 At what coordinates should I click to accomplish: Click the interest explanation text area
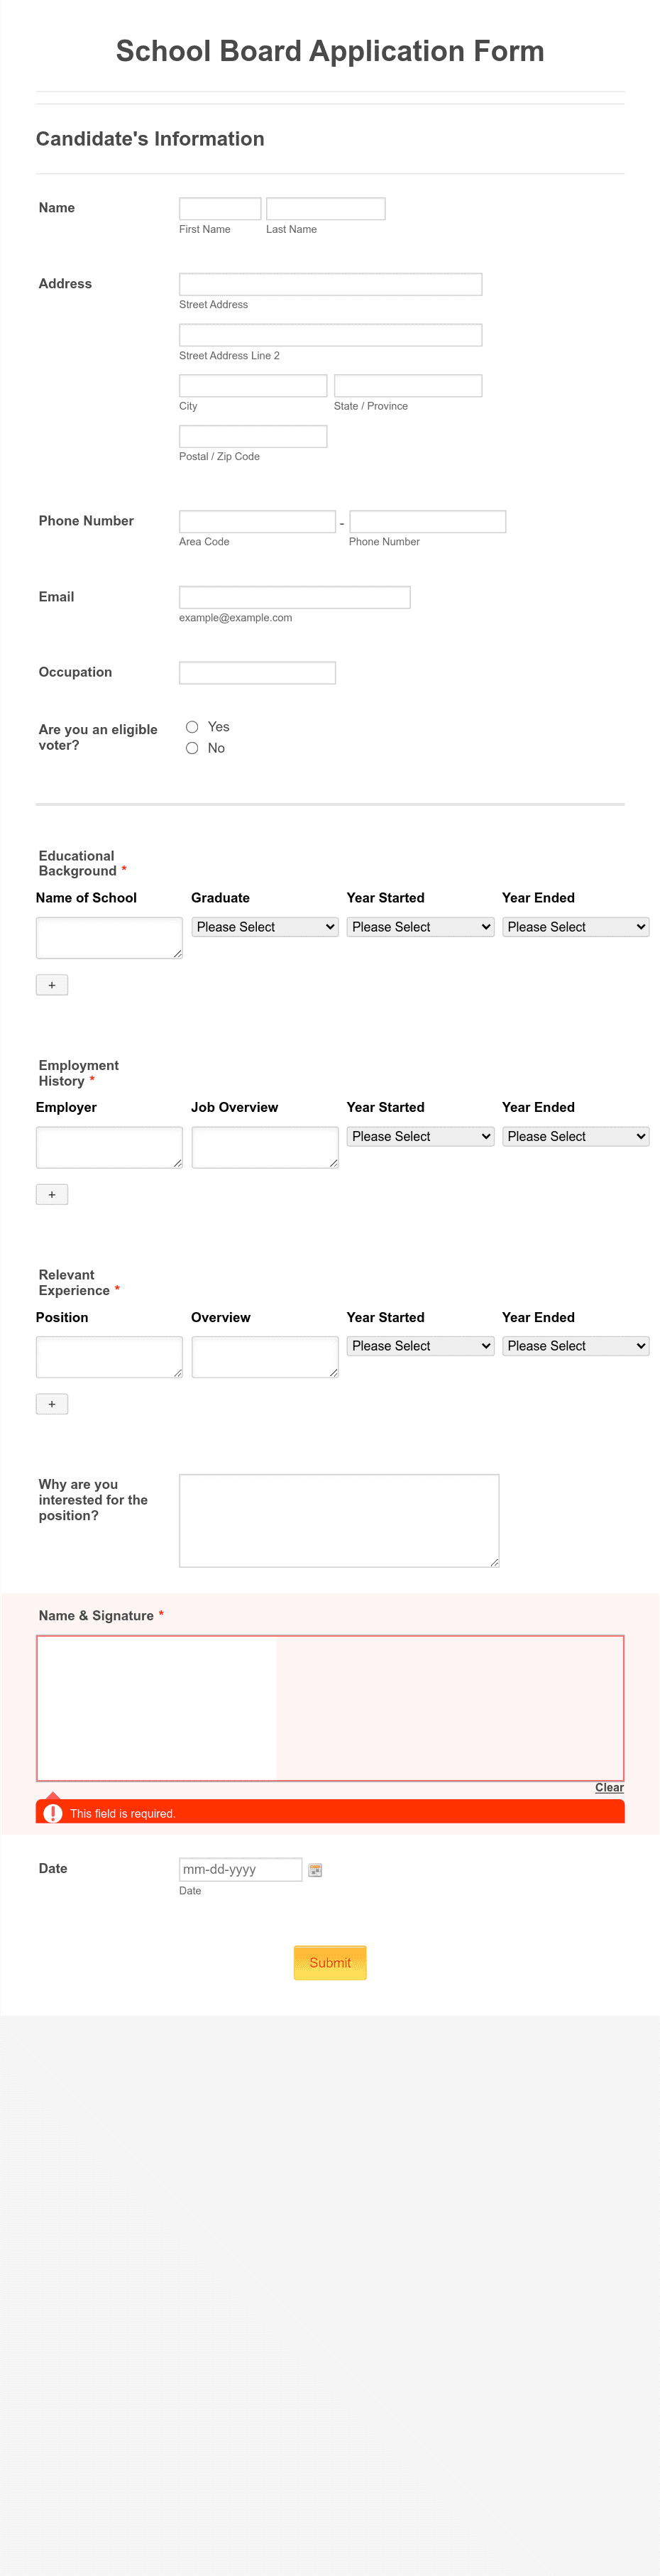(338, 1519)
